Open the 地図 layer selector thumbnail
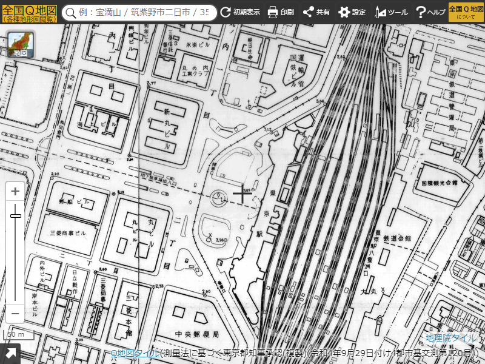The width and height of the screenshot is (485, 364). tap(20, 45)
